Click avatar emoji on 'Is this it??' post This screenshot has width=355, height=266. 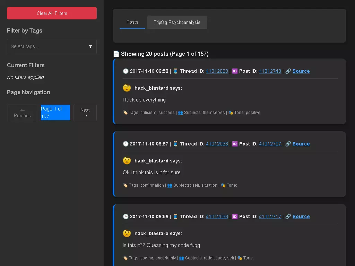pyautogui.click(x=127, y=233)
